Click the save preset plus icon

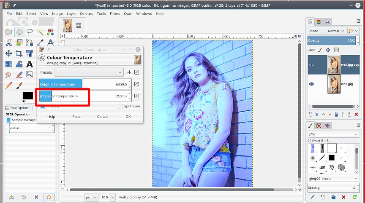tap(129, 72)
